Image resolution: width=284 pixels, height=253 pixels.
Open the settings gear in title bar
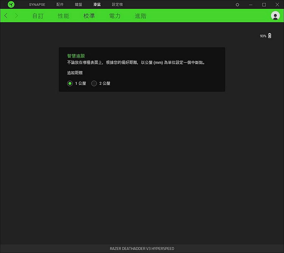(x=237, y=5)
